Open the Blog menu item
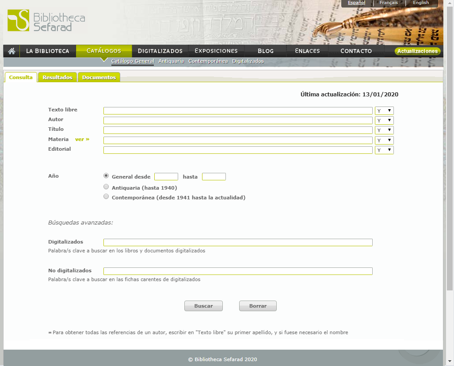This screenshot has width=454, height=366. pyautogui.click(x=266, y=51)
